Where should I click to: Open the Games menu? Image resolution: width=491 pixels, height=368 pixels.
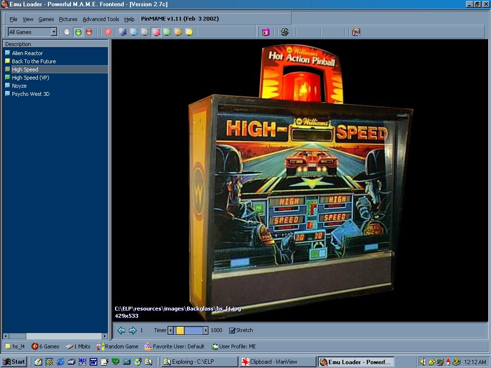46,19
